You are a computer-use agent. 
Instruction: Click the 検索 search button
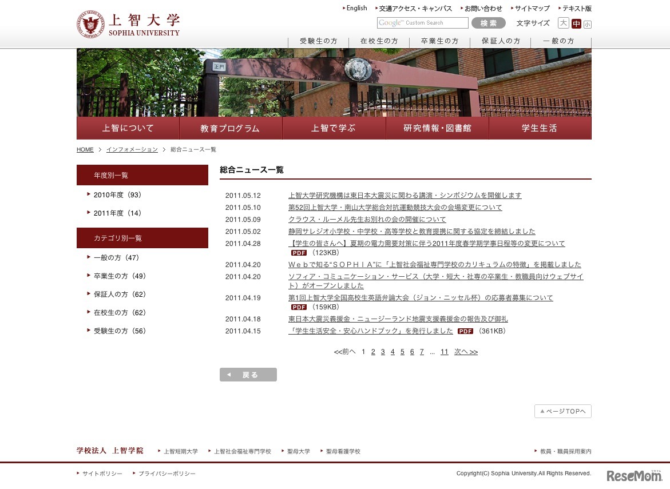[x=488, y=23]
